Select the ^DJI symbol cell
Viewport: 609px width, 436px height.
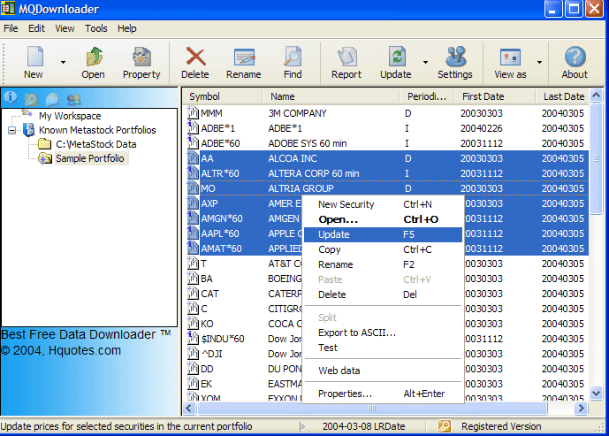coord(211,354)
